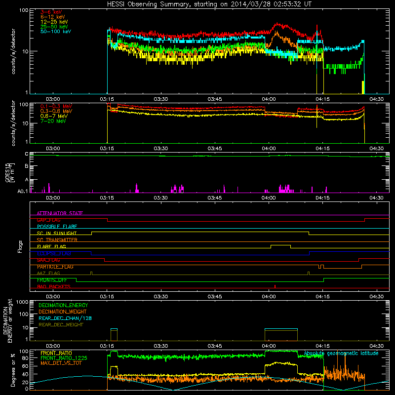This screenshot has width=395, height=395.
Task: Click the 80 tick label on the Degrees axis
Action: click(x=25, y=358)
